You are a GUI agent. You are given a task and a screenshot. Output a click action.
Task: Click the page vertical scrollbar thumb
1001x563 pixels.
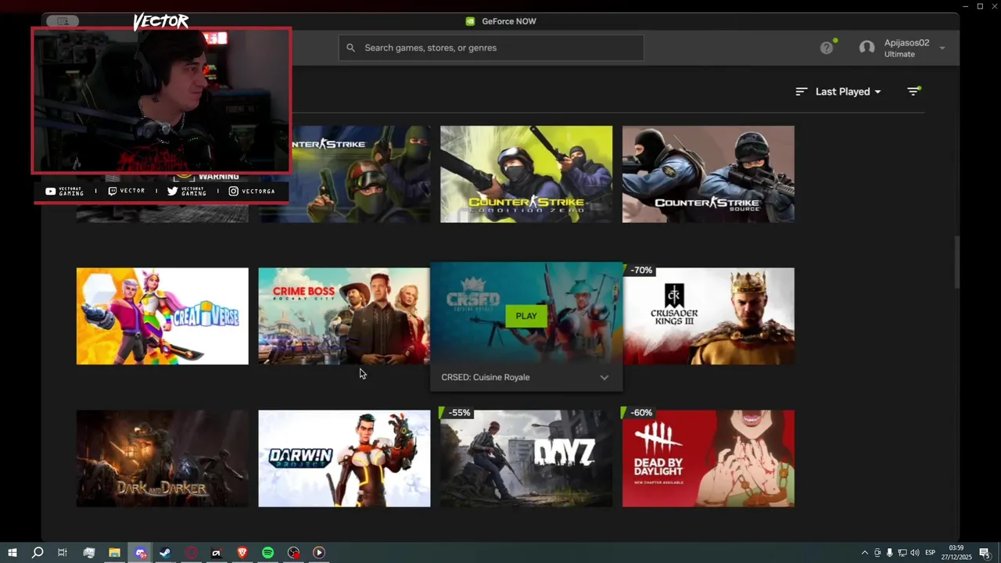[956, 262]
